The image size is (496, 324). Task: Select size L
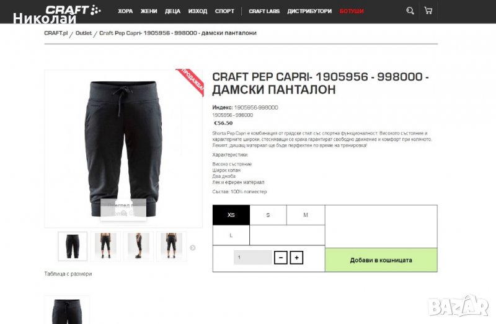(x=231, y=235)
